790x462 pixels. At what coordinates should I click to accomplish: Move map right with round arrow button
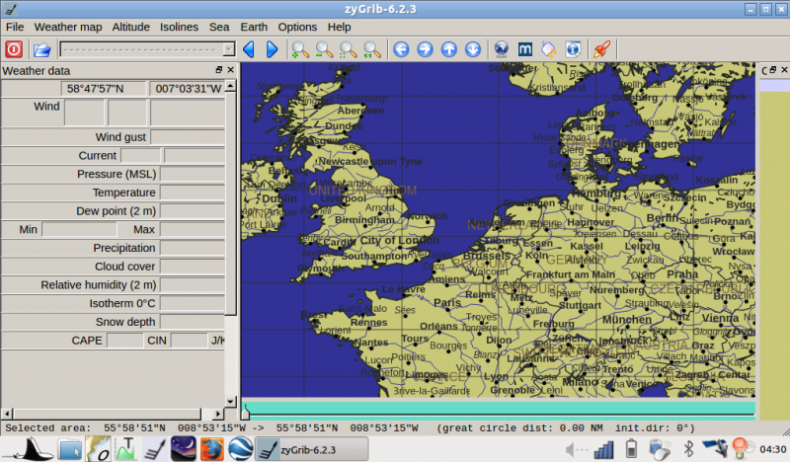click(x=425, y=48)
